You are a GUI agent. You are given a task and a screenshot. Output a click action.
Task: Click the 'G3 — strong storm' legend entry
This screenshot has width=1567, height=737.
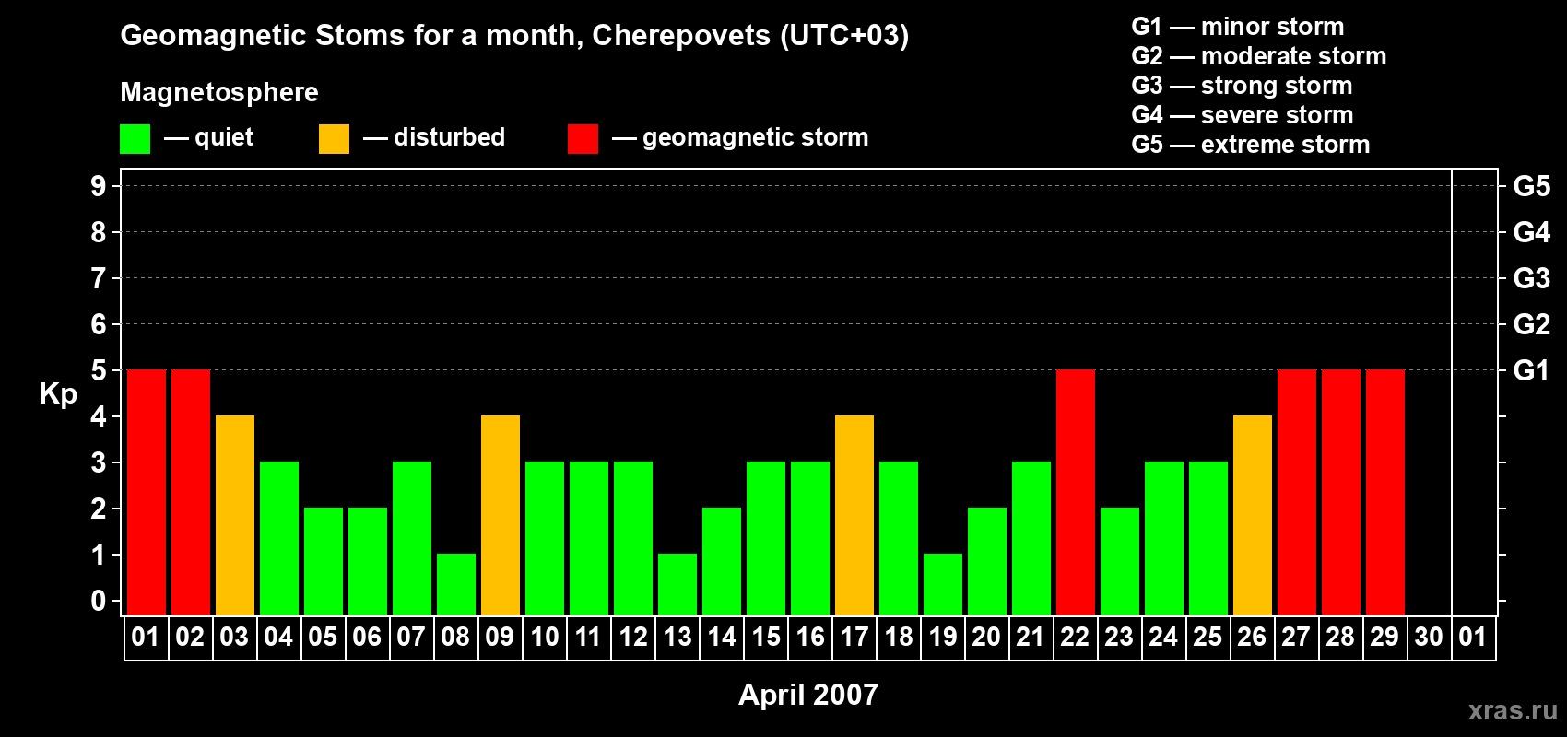click(x=1242, y=86)
